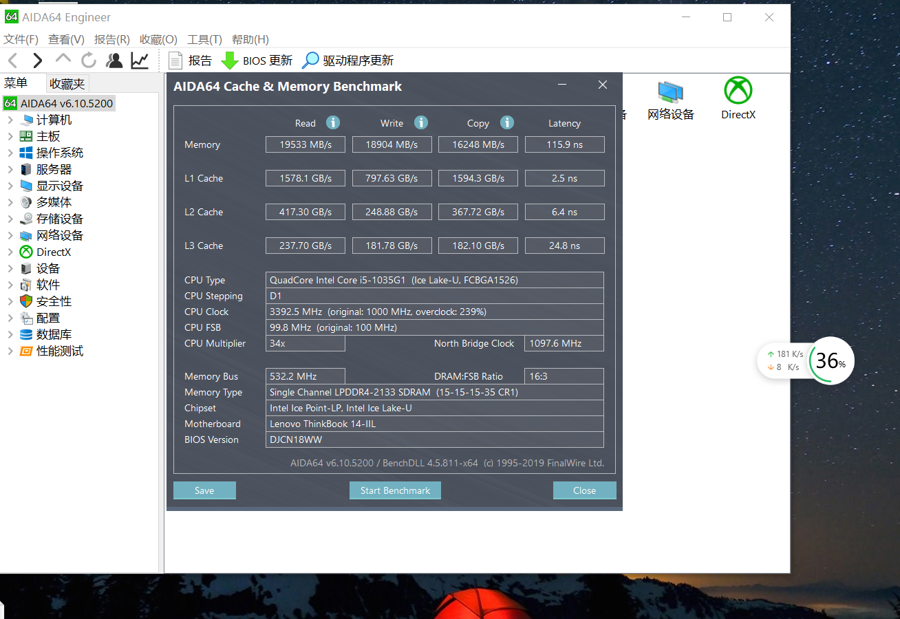
Task: Expand the 操作系统 tree node
Action: point(10,153)
